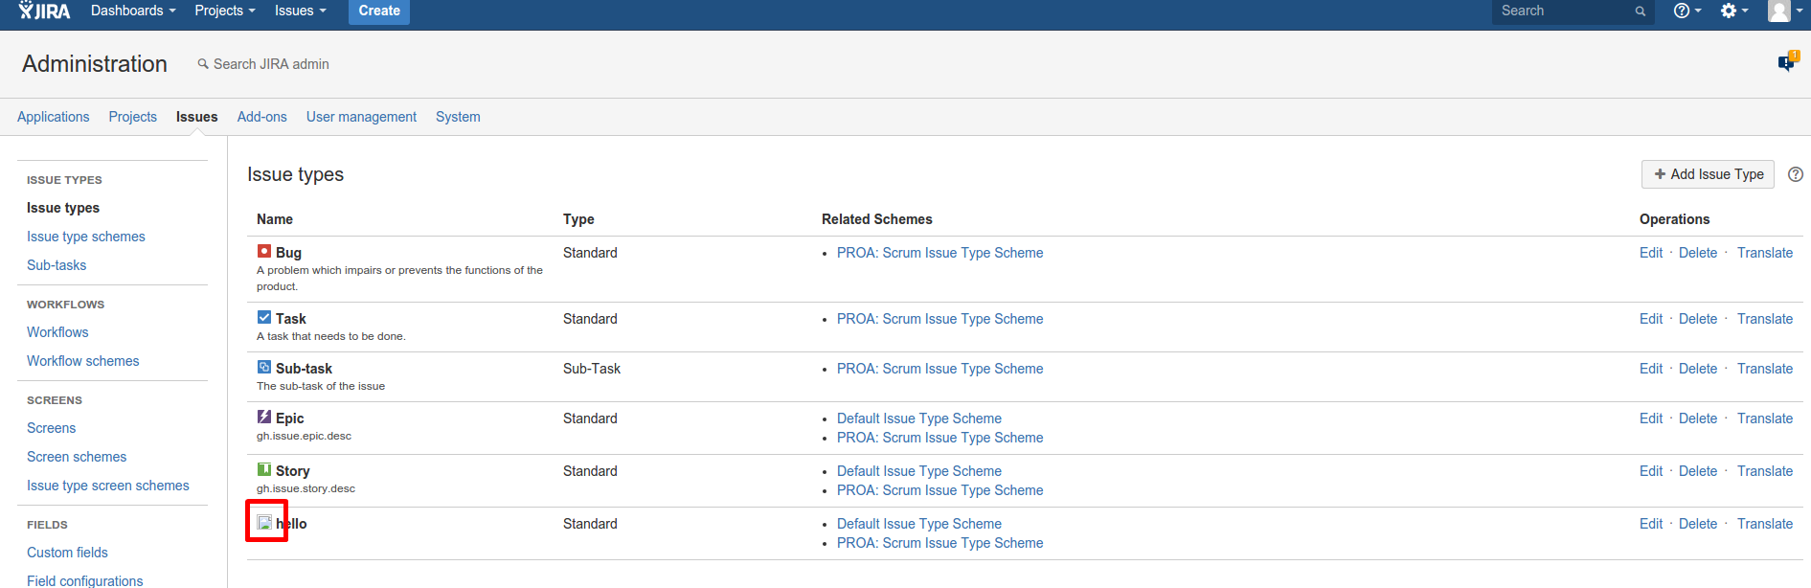The width and height of the screenshot is (1811, 588).
Task: Click the feedback notification icon
Action: [1787, 63]
